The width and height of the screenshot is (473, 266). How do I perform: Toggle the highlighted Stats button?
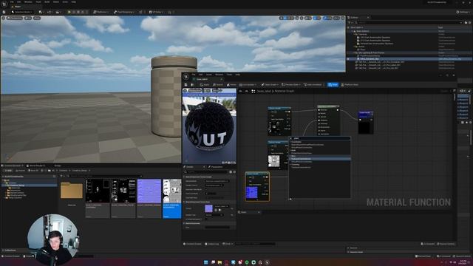click(x=333, y=85)
